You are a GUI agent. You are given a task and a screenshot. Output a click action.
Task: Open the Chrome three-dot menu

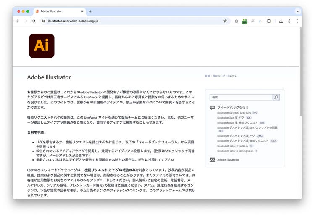(297, 21)
